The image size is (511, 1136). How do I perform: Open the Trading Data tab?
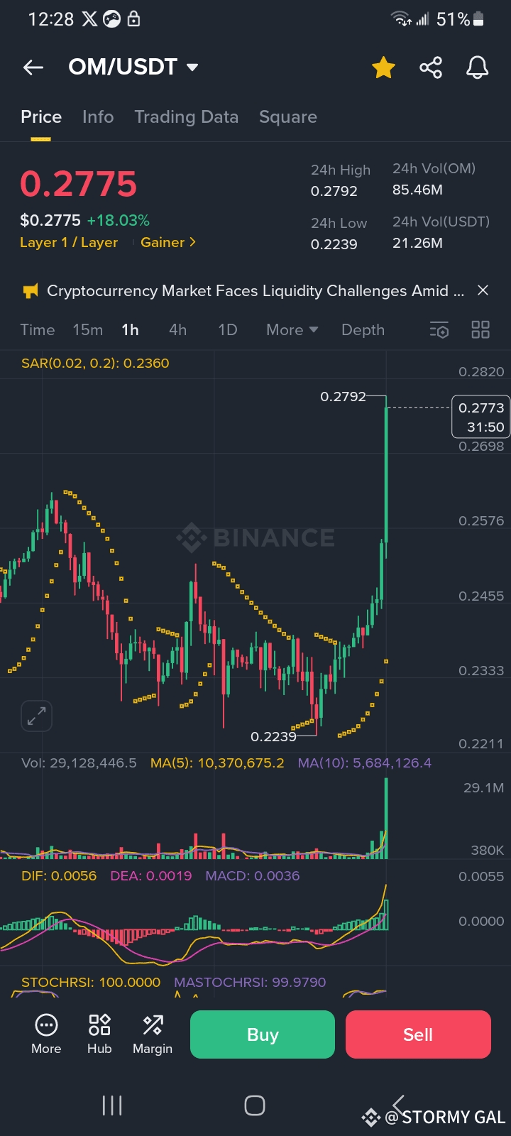coord(187,116)
